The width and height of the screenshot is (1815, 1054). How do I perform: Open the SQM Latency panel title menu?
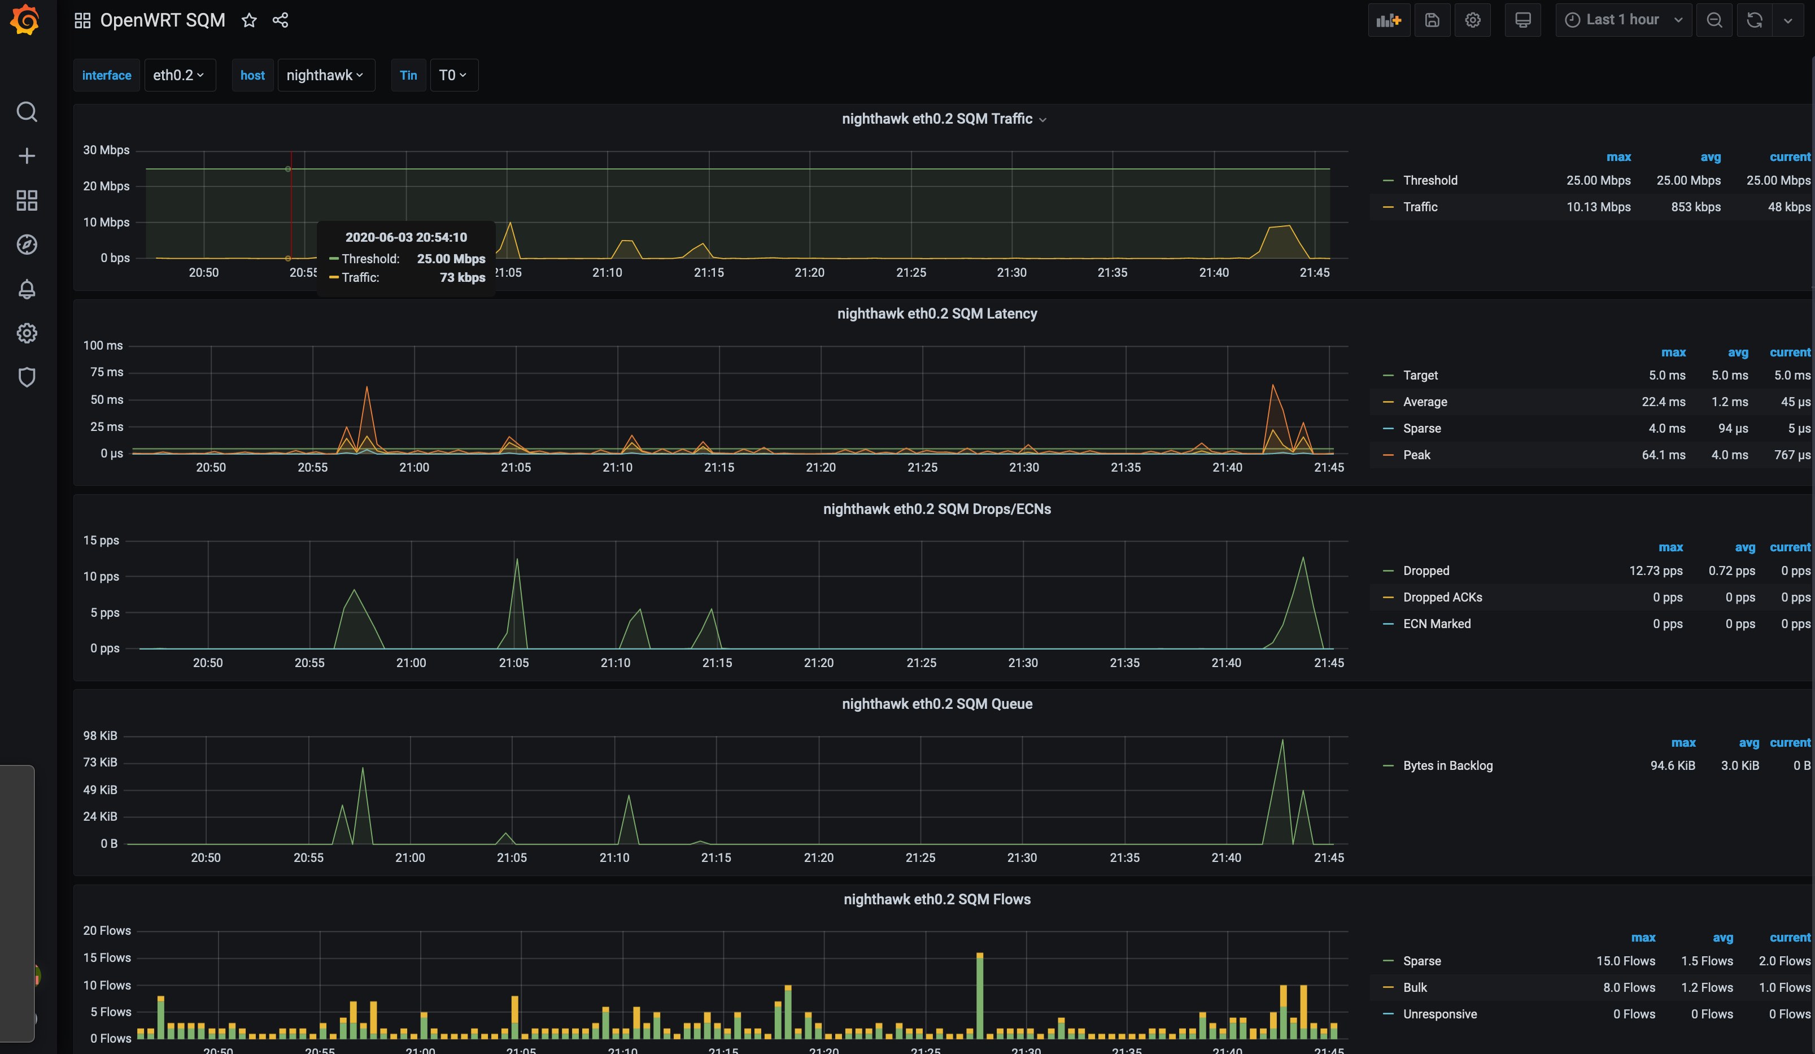coord(936,314)
